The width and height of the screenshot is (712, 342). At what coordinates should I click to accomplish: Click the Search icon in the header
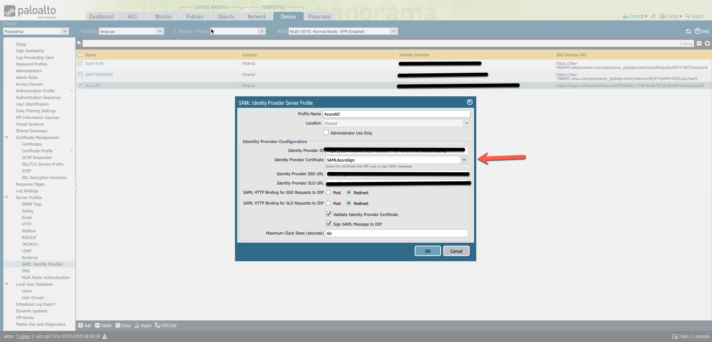pyautogui.click(x=687, y=16)
